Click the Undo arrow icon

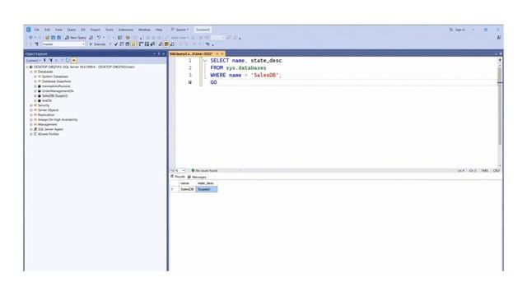point(99,38)
